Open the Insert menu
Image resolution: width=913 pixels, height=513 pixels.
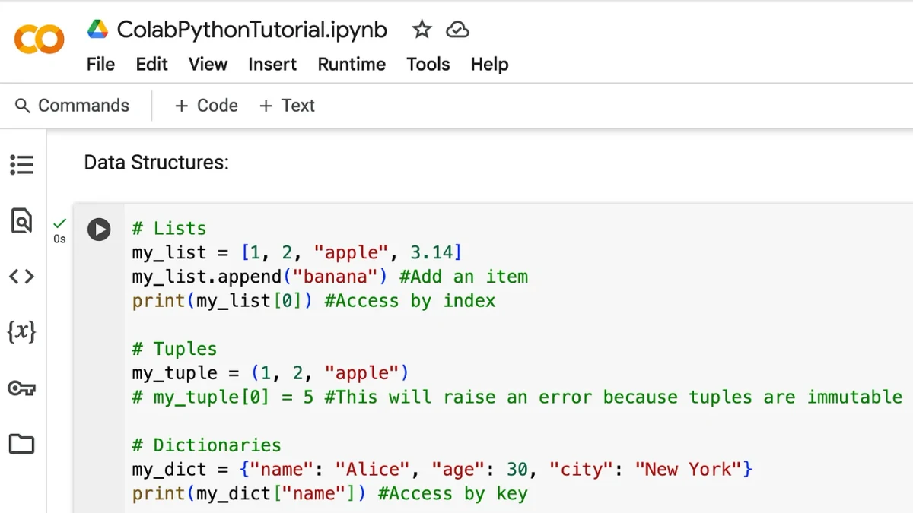point(272,64)
